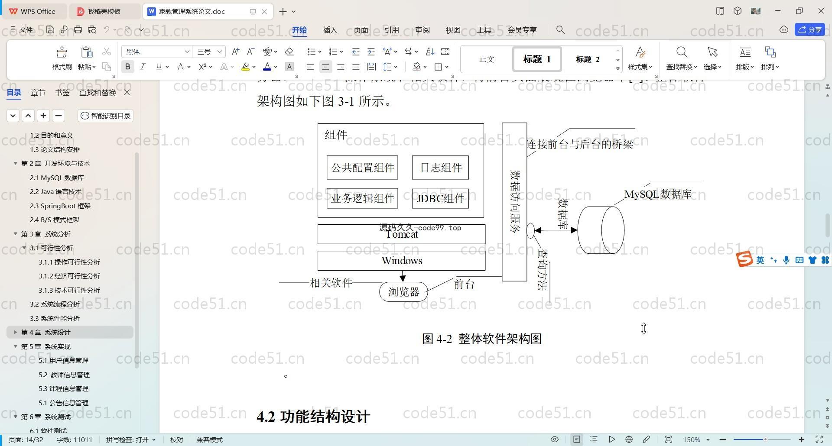Viewport: 832px width, 446px height.
Task: Open the font size dropdown showing 三号
Action: 220,52
